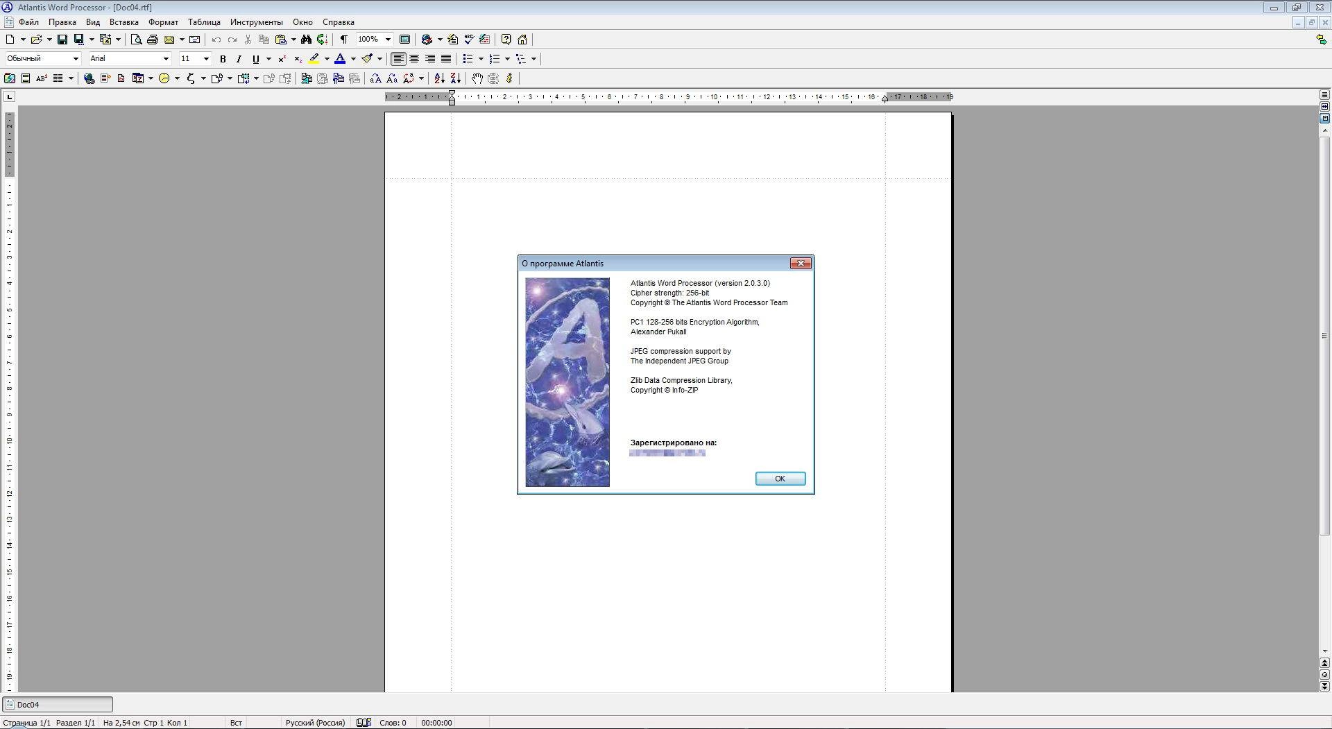
Task: Click the Print icon
Action: point(153,40)
